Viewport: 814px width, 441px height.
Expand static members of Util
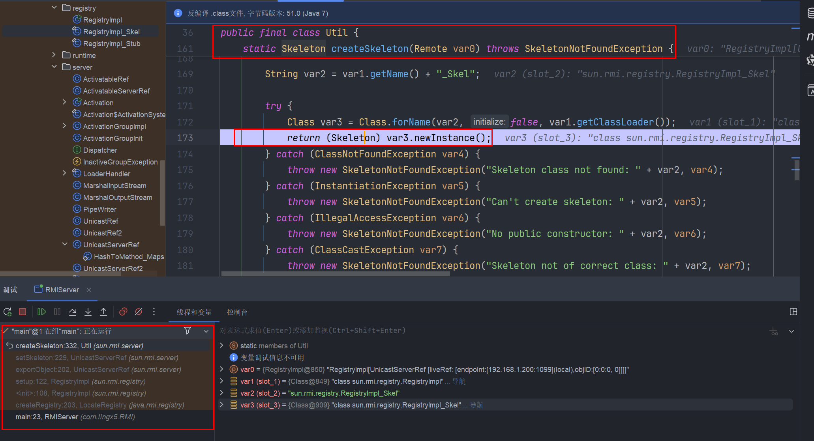(x=222, y=346)
